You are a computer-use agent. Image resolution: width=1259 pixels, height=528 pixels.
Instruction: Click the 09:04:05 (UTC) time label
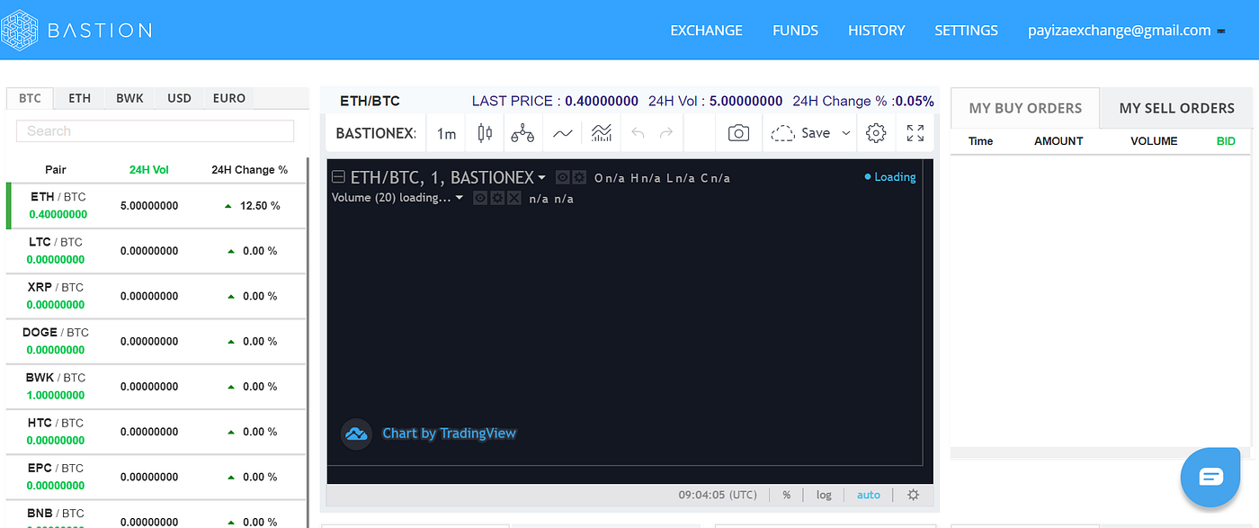tap(718, 495)
